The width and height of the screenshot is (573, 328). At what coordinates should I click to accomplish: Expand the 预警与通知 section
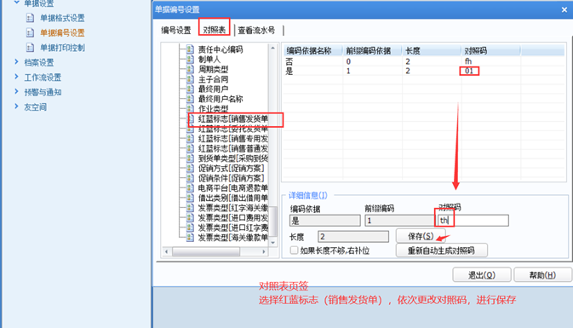point(16,91)
